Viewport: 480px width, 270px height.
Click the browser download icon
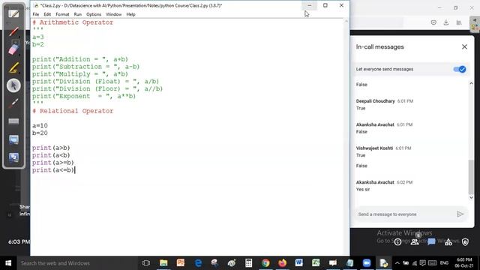click(x=446, y=22)
